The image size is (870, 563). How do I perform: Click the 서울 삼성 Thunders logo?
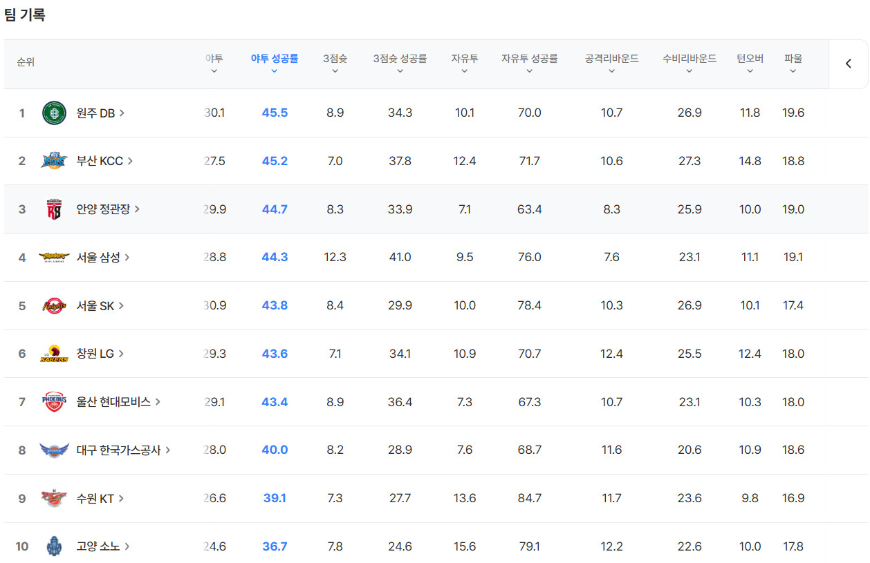point(54,258)
